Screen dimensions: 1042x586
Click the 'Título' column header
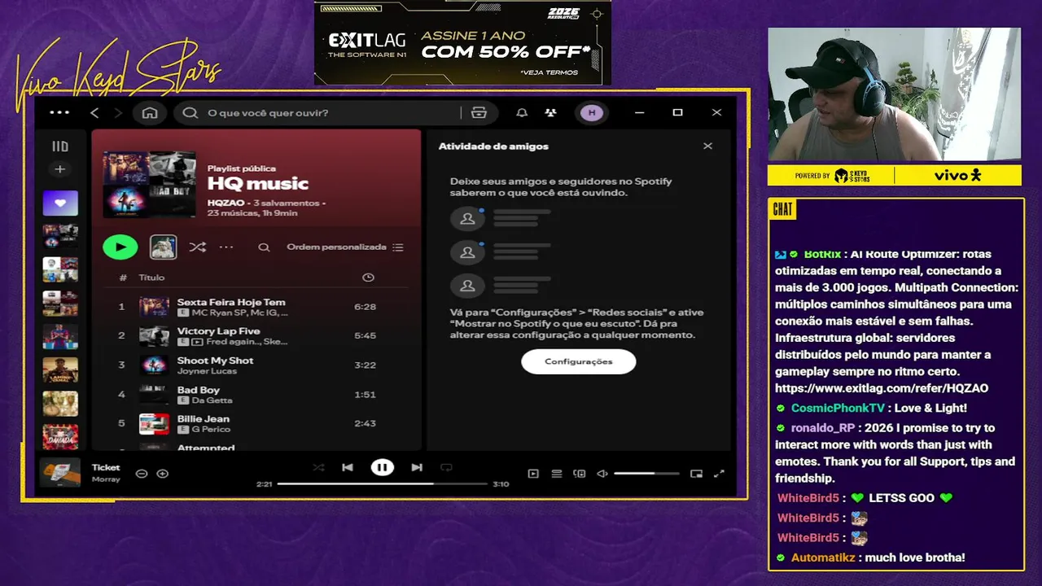pyautogui.click(x=151, y=278)
